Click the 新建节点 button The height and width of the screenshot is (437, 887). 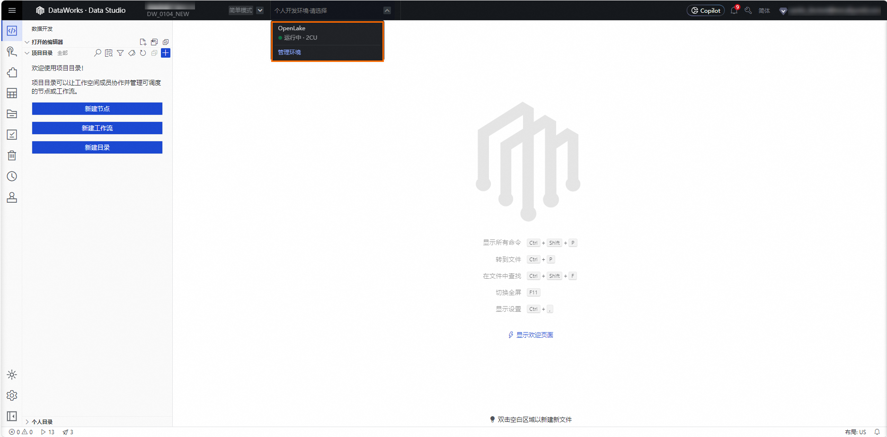pos(97,109)
